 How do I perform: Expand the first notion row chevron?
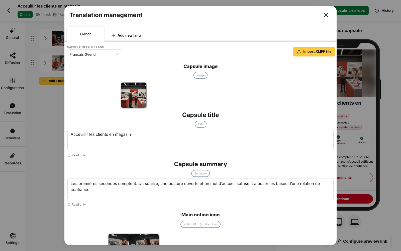[x=45, y=38]
